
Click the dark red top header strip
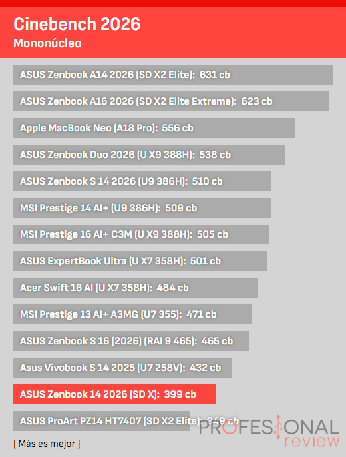point(173,3)
